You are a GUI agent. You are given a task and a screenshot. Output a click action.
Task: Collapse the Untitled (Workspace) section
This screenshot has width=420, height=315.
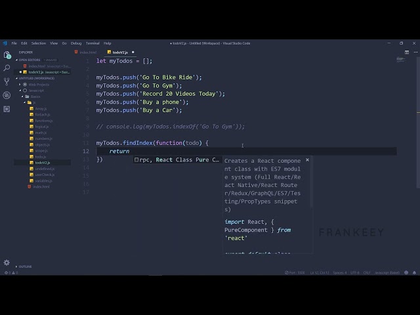[x=16, y=78]
